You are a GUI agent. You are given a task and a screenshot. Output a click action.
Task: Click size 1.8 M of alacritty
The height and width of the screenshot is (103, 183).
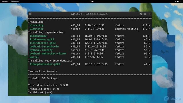146,25
